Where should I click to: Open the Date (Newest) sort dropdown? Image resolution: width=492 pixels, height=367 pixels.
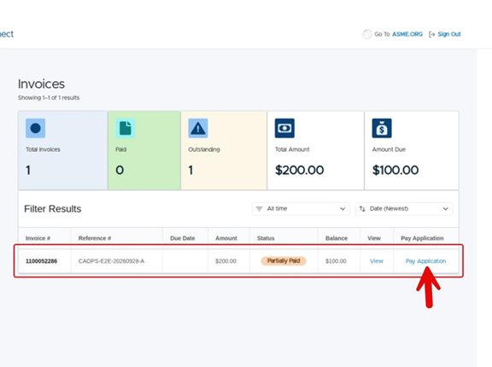(x=404, y=209)
